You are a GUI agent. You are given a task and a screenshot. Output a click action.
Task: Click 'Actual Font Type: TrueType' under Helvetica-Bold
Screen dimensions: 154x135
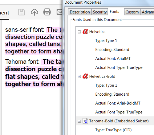[x=119, y=112]
